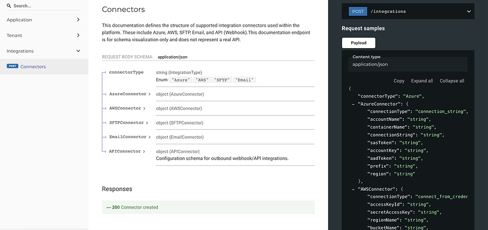Click the string (IntegrationType) type label
The image size is (488, 230).
coord(179,73)
